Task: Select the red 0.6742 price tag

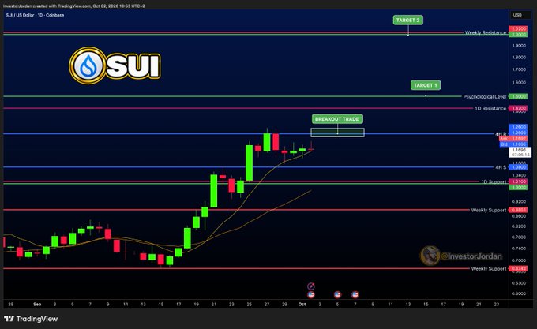Action: (518, 268)
